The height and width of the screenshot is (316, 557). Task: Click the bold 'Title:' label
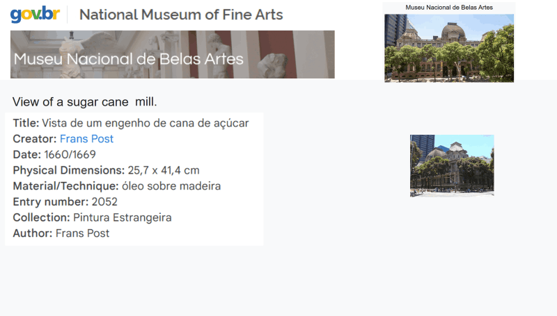pyautogui.click(x=26, y=123)
